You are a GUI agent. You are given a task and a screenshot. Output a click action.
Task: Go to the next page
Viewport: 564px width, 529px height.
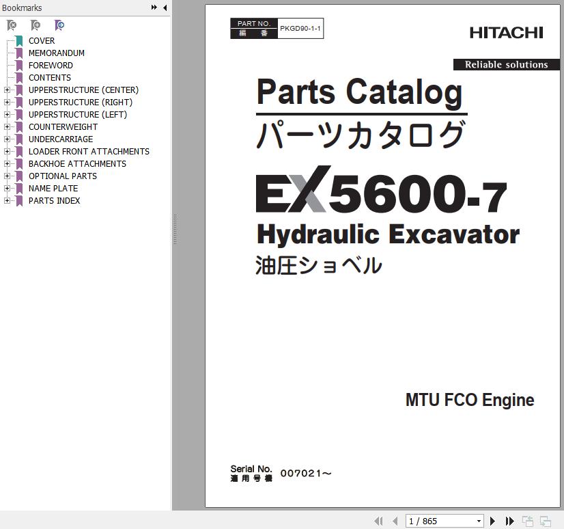(x=493, y=521)
